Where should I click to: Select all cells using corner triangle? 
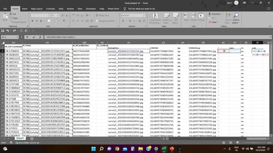click(3, 42)
